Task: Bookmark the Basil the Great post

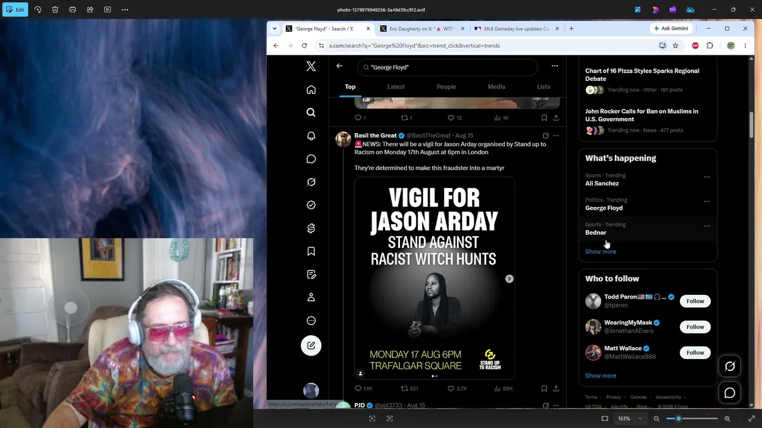Action: (544, 388)
